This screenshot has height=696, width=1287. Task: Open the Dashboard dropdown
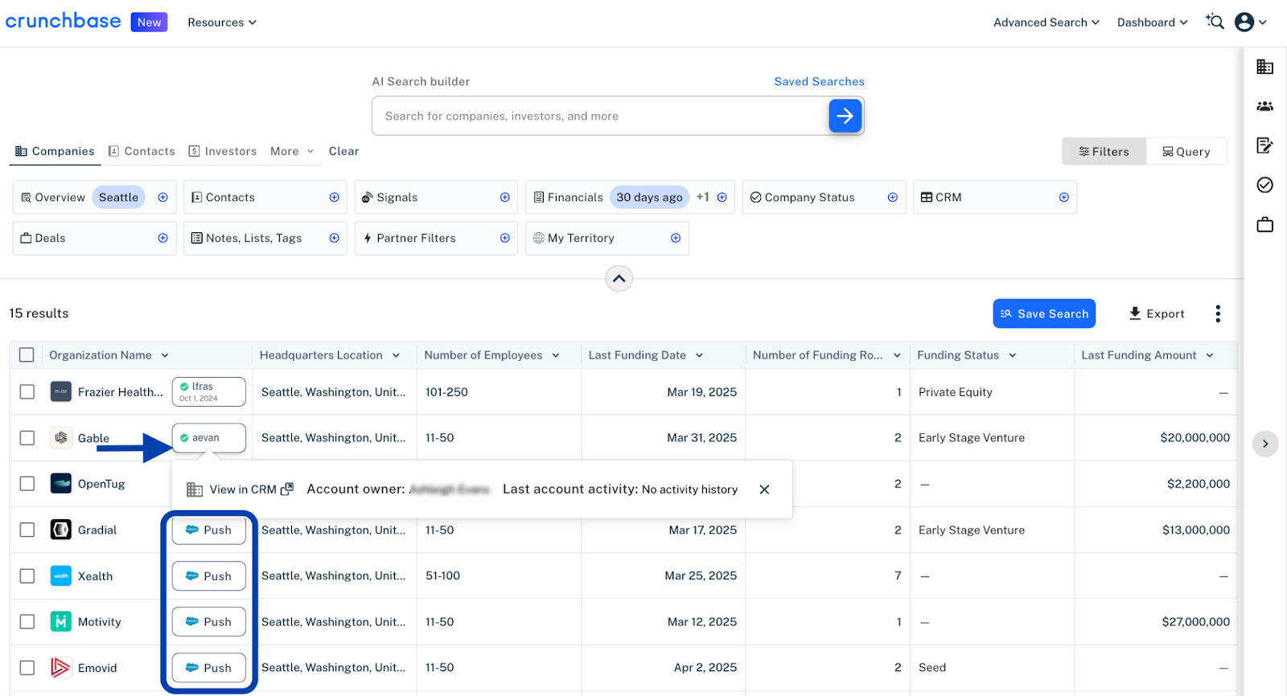pos(1152,23)
